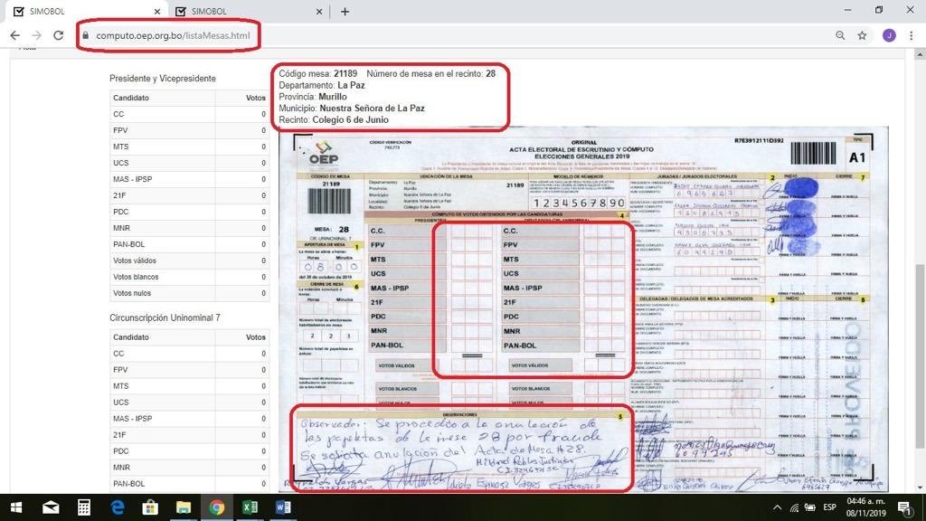Show hidden tray icons chevron

(777, 507)
